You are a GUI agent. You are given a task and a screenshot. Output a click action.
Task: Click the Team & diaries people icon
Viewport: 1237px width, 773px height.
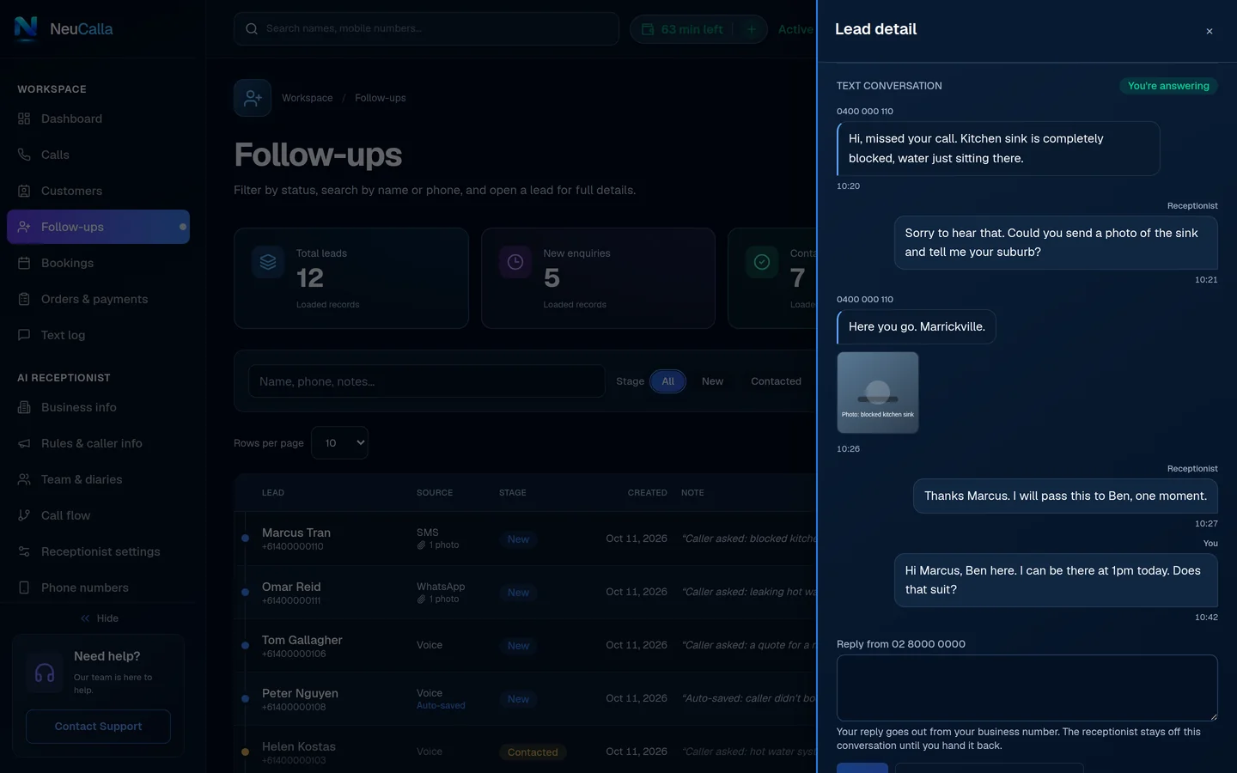(24, 479)
